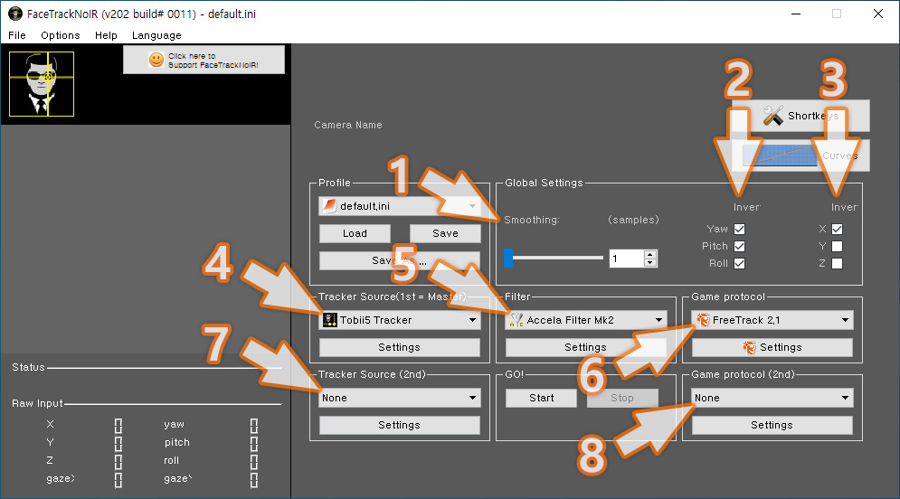Image resolution: width=900 pixels, height=499 pixels.
Task: Open Settings for Game protocol (2nd)
Action: click(772, 425)
